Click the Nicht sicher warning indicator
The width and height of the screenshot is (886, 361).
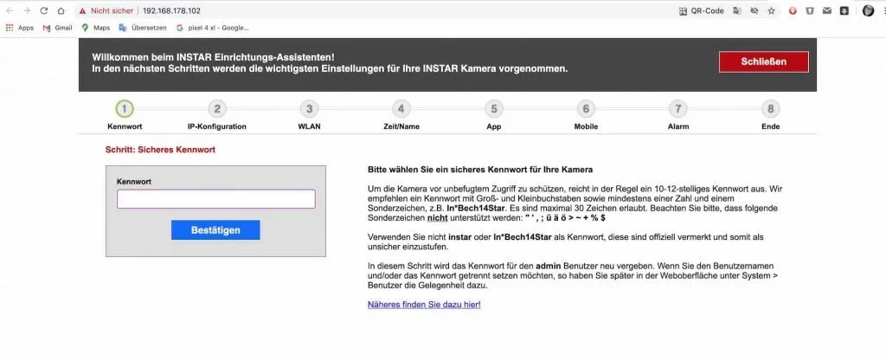(106, 10)
